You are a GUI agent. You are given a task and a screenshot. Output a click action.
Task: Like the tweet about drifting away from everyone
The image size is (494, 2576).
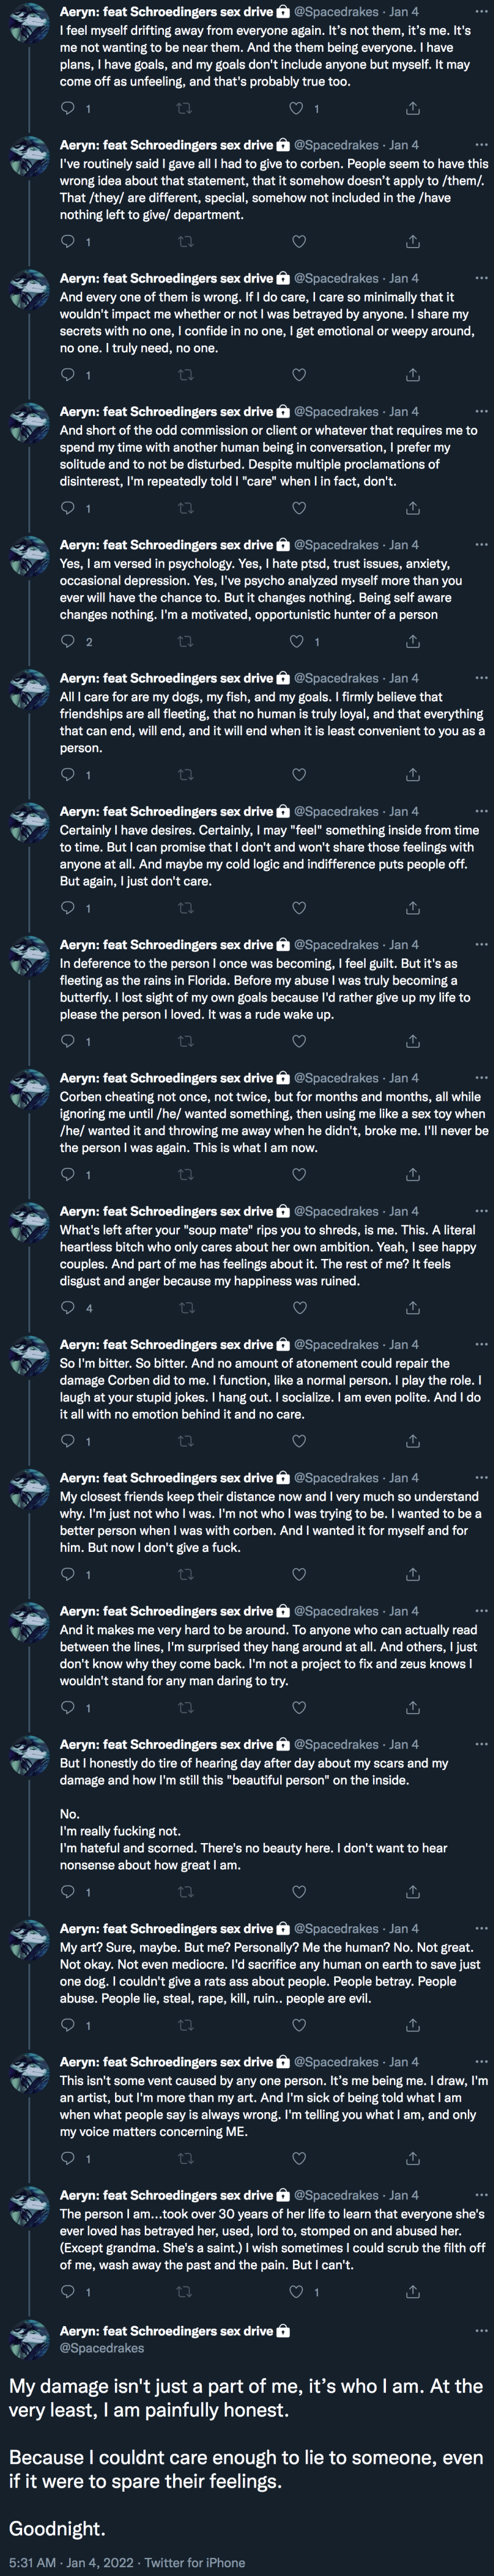click(296, 108)
